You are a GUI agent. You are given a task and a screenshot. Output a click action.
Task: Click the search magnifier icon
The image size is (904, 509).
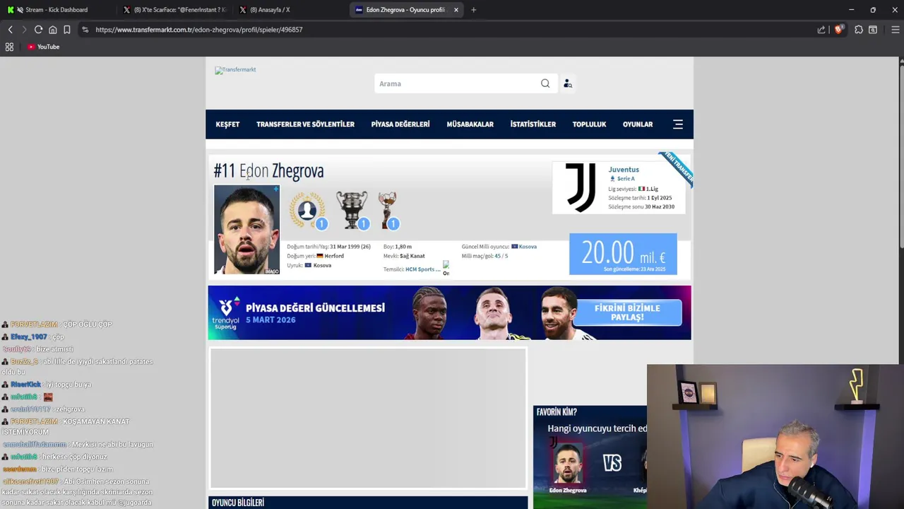click(x=545, y=83)
